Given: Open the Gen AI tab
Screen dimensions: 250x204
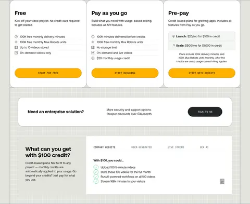Looking at the screenshot, I should coord(204,147).
